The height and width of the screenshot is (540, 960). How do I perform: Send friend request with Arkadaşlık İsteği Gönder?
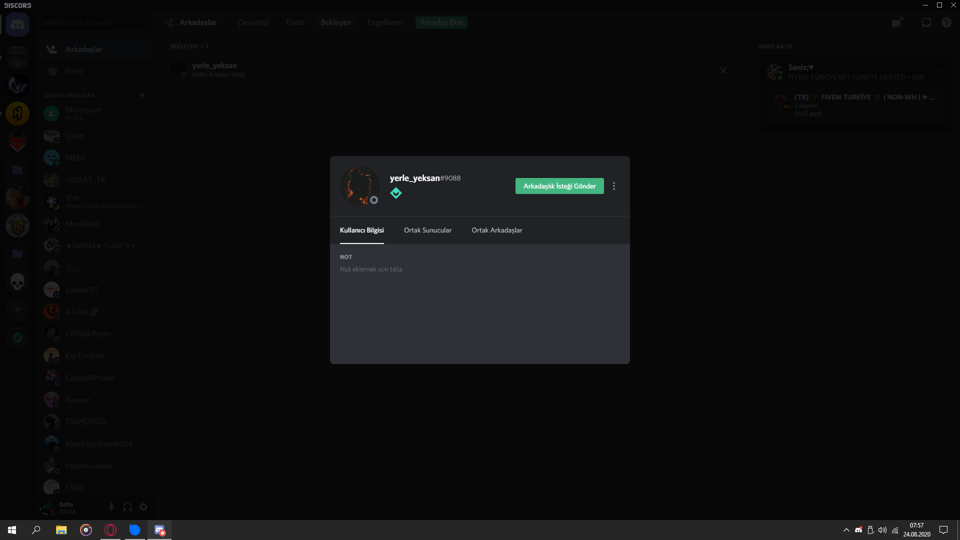tap(559, 186)
